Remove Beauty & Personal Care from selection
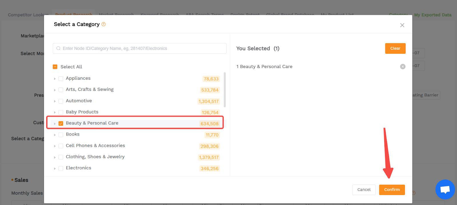Image resolution: width=457 pixels, height=205 pixels. click(403, 67)
